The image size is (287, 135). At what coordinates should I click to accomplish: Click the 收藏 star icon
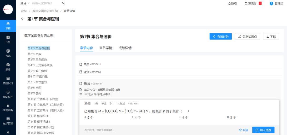240,130
